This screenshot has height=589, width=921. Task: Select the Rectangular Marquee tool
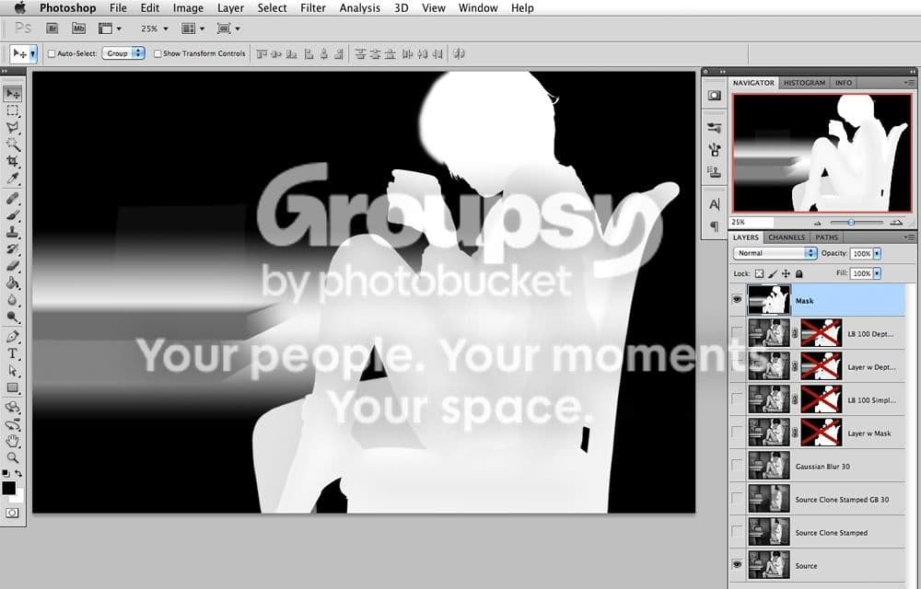(12, 110)
